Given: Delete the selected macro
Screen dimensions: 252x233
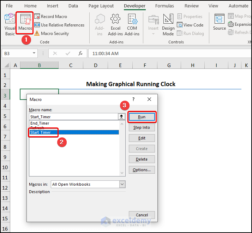Looking at the screenshot, I should coord(142,159).
